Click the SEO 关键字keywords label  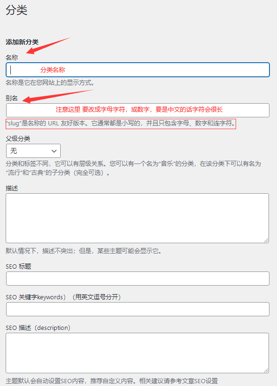click(63, 297)
